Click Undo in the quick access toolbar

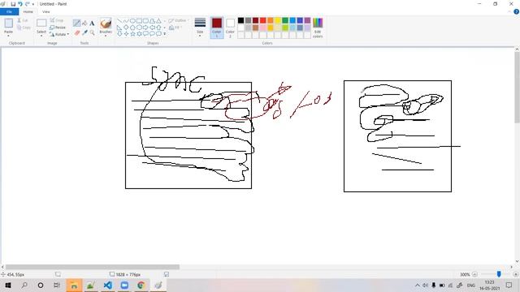tap(19, 4)
